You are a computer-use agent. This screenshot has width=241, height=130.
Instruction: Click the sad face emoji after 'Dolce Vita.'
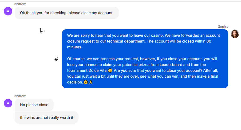click(110, 70)
